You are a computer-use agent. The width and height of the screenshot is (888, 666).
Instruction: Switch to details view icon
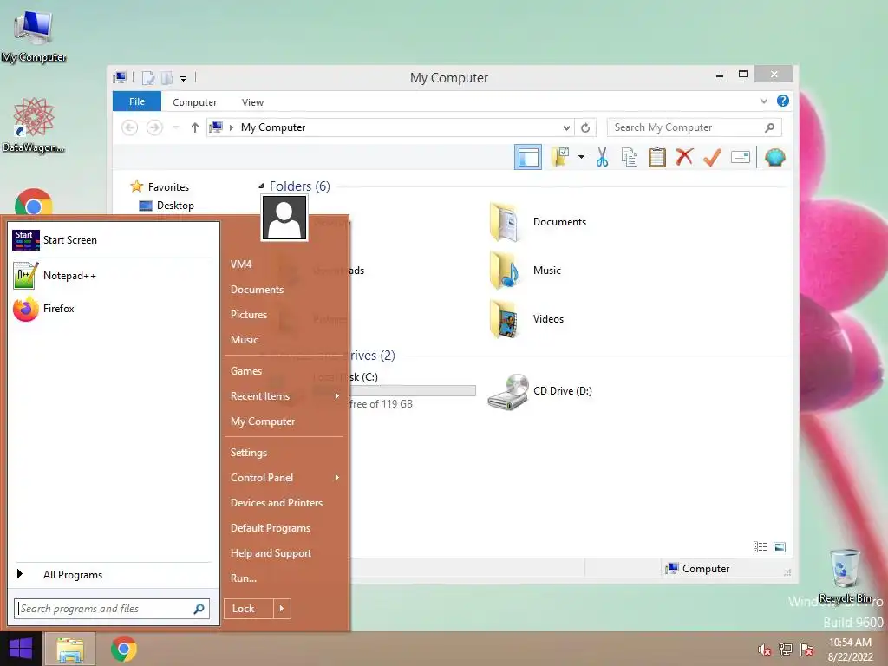pyautogui.click(x=760, y=547)
